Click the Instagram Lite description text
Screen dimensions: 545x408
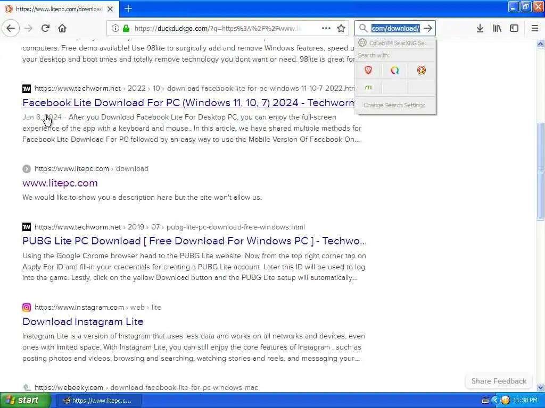(x=194, y=347)
